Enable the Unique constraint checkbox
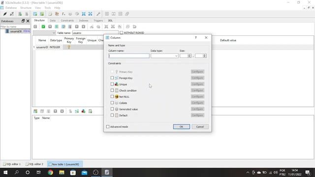315x177 pixels. click(112, 84)
